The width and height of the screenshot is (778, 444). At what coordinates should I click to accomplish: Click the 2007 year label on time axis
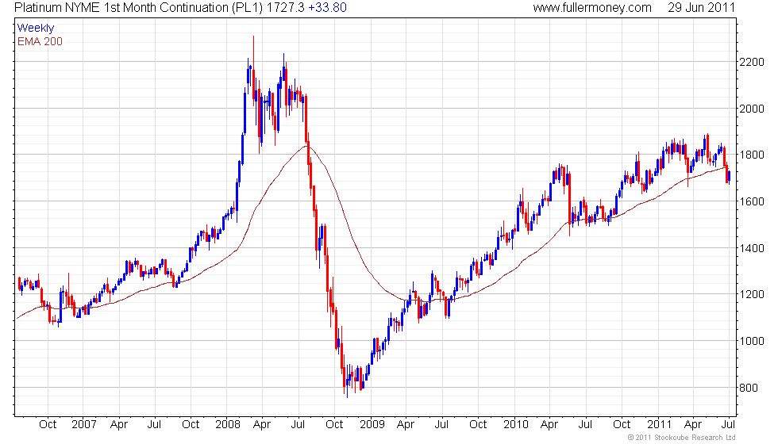pyautogui.click(x=84, y=425)
